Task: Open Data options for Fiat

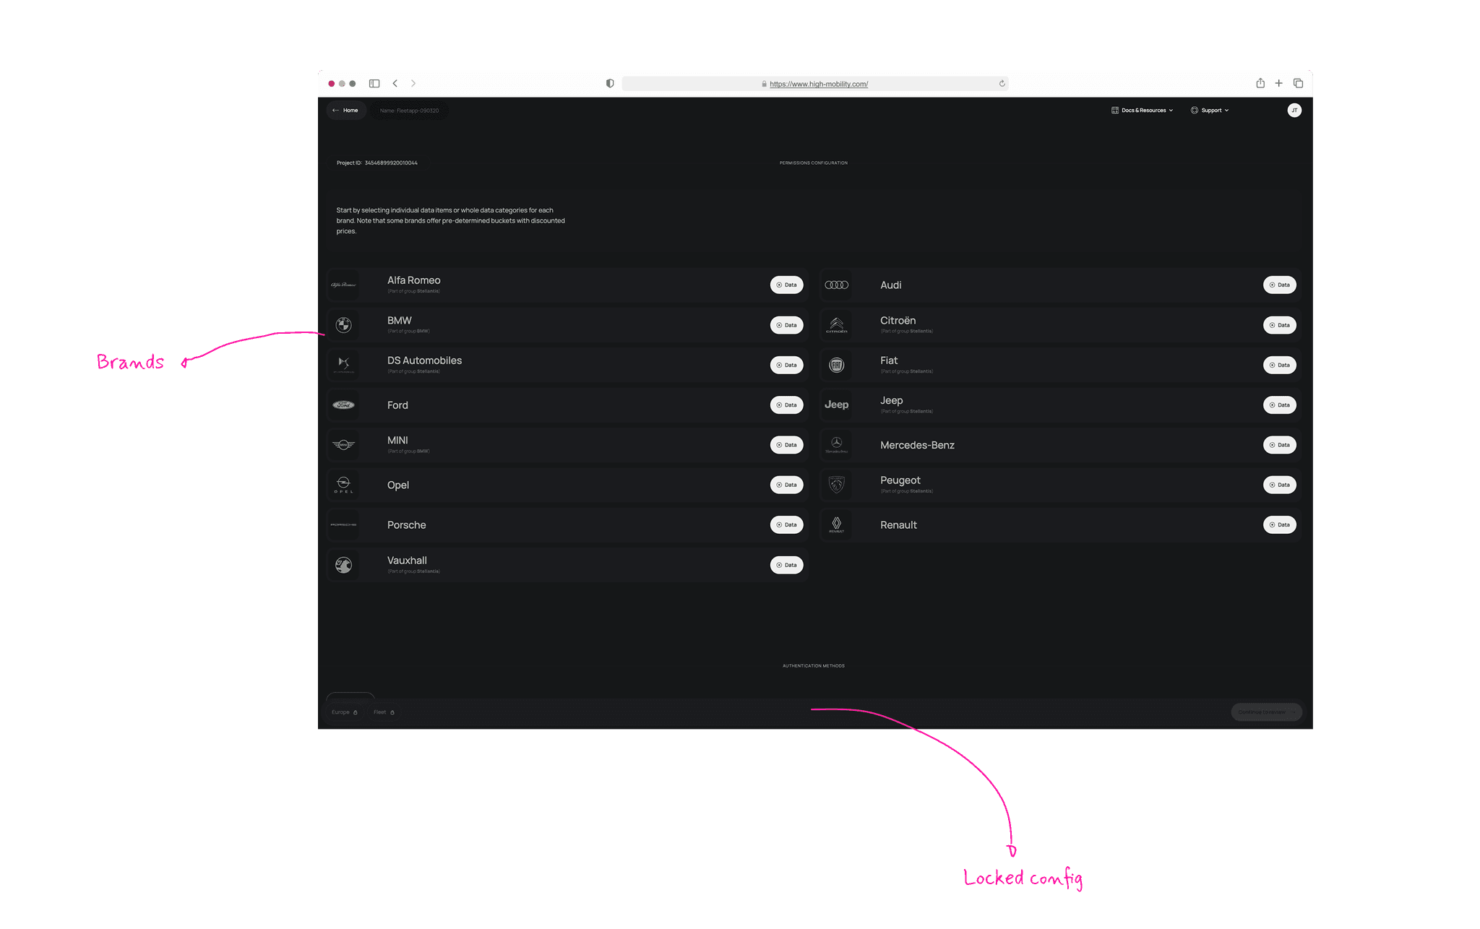Action: coord(1280,365)
